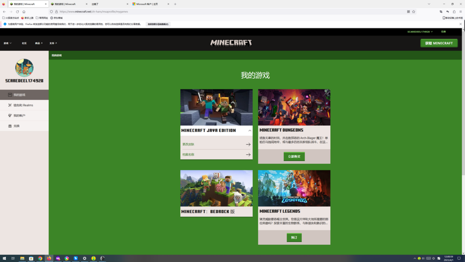Open the 新手上路 bookmark
Viewport: 465px width, 262px height.
pyautogui.click(x=27, y=18)
